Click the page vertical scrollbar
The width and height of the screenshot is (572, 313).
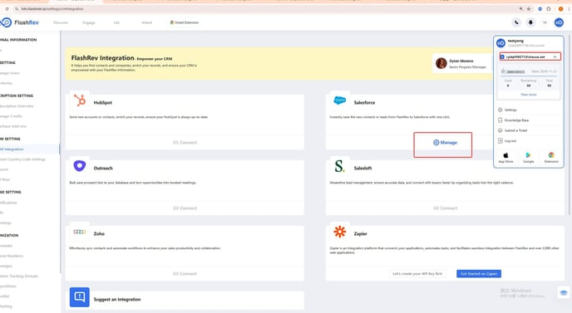point(570,124)
